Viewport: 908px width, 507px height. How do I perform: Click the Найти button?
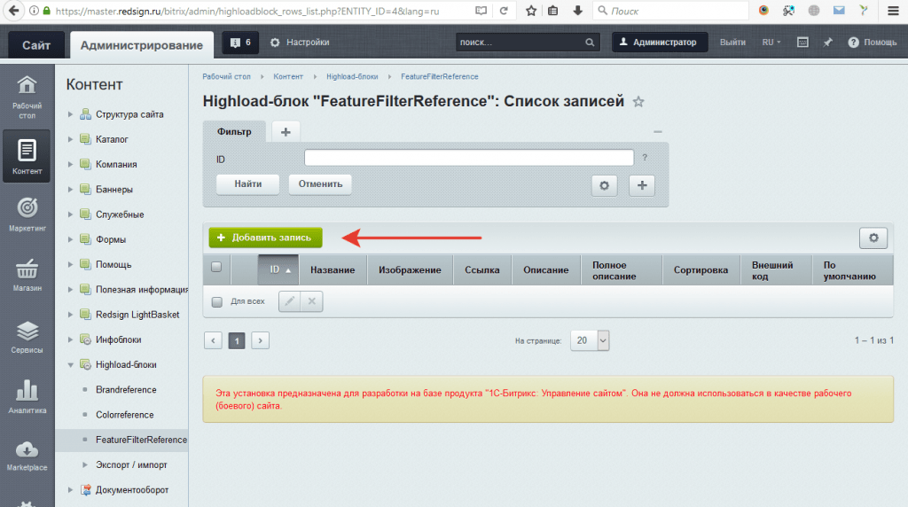[x=248, y=184]
